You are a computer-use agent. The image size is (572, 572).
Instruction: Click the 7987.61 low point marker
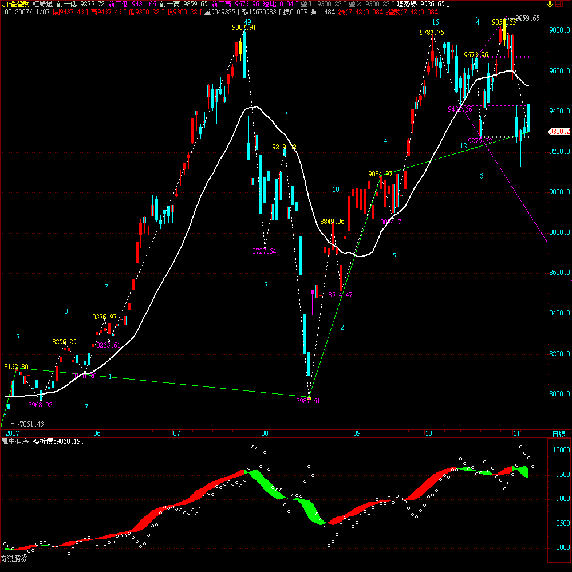pyautogui.click(x=309, y=400)
